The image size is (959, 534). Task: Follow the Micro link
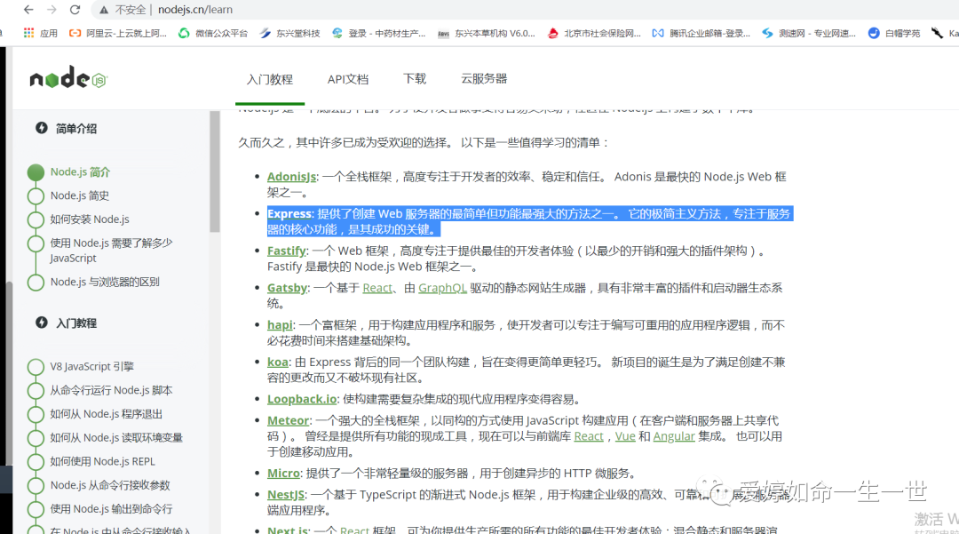284,473
